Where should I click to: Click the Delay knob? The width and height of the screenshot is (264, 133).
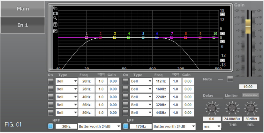pos(212,108)
